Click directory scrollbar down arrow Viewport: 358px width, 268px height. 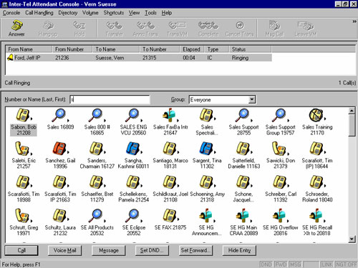pos(352,239)
